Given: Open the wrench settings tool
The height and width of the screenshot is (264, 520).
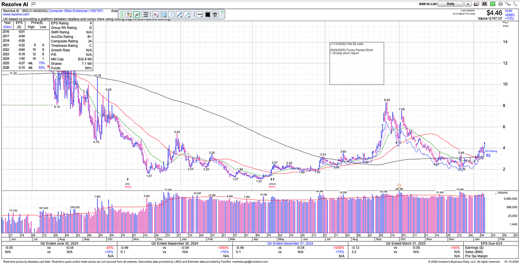Looking at the screenshot, I should click(508, 4).
